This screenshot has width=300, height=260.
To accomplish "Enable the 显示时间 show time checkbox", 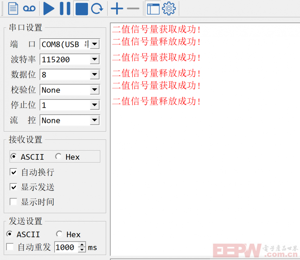I will point(13,202).
